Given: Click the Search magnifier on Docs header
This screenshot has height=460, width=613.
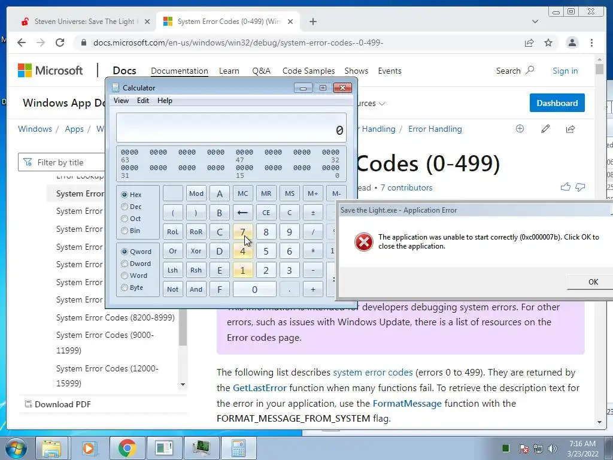Looking at the screenshot, I should point(530,71).
